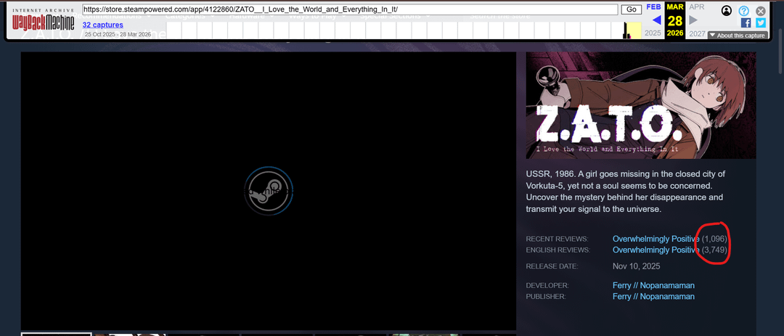Select the 2025 year in capture navigation
This screenshot has height=336, width=784.
point(653,33)
